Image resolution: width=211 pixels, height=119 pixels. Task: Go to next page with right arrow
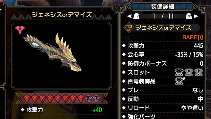point(196,16)
